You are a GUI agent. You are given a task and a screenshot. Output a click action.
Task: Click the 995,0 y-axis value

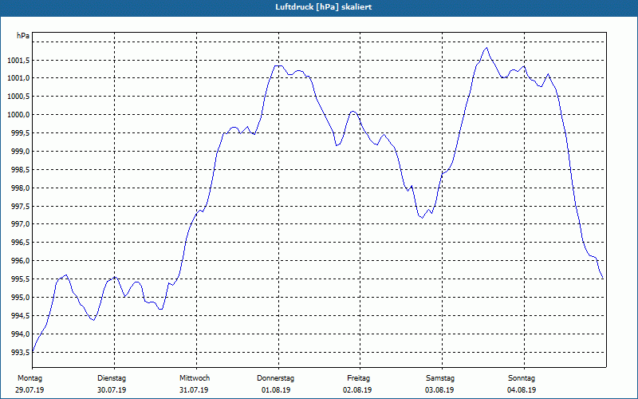[x=21, y=298]
